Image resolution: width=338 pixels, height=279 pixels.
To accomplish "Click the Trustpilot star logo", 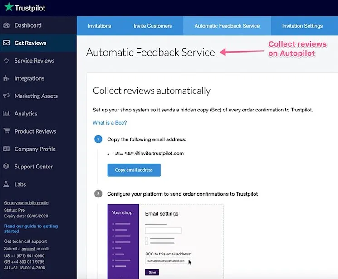I will tap(9, 7).
